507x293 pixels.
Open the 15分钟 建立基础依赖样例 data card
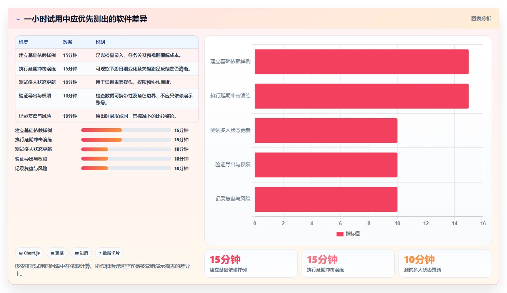click(x=251, y=263)
